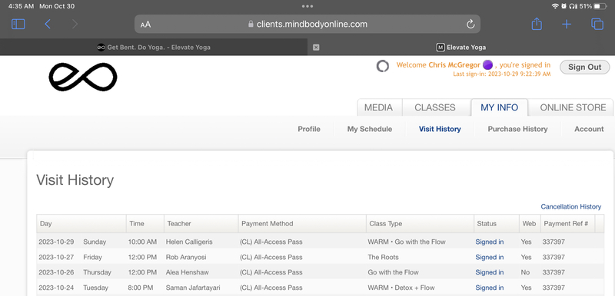Open Account submenu
This screenshot has height=296, width=615.
pos(589,129)
